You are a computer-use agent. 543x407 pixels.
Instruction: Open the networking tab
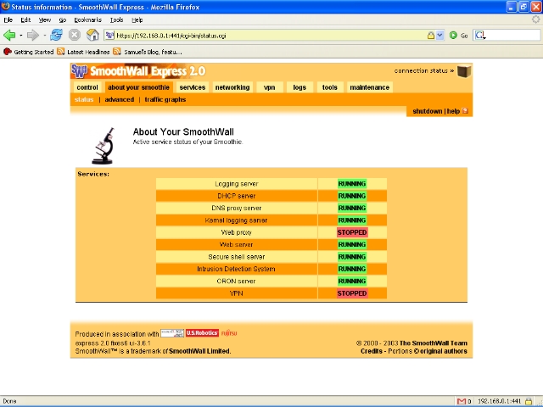pyautogui.click(x=232, y=87)
